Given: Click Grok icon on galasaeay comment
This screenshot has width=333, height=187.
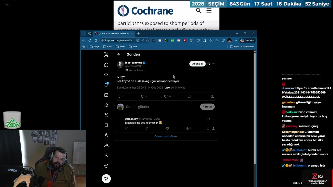Looking at the screenshot, I should pos(209,119).
